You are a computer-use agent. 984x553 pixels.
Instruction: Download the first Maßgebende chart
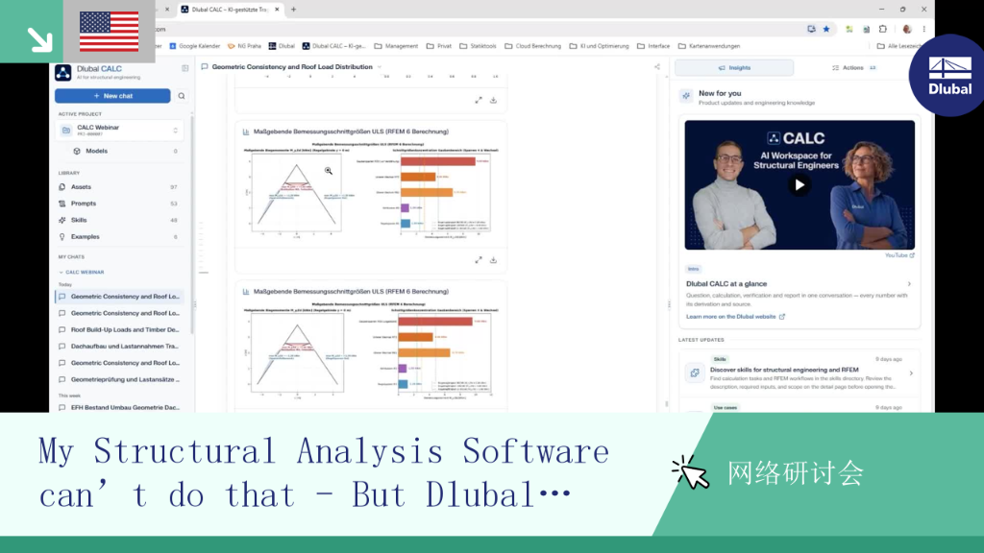tap(493, 260)
